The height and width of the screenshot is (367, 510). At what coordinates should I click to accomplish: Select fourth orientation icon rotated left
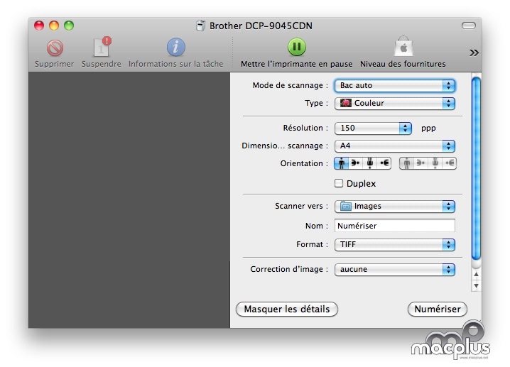pyautogui.click(x=384, y=163)
